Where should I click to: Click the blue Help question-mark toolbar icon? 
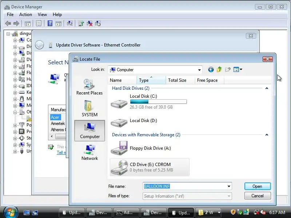(50, 23)
